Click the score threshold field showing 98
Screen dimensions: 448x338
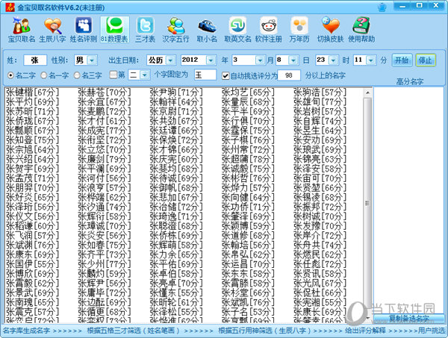coord(289,75)
